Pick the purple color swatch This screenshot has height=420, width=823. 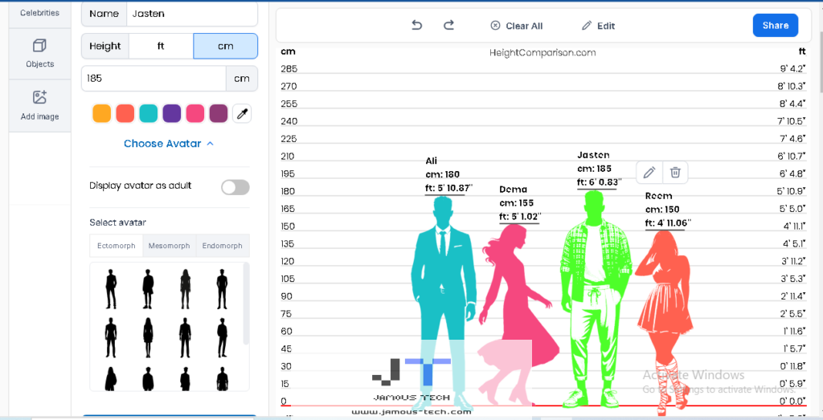pos(172,113)
